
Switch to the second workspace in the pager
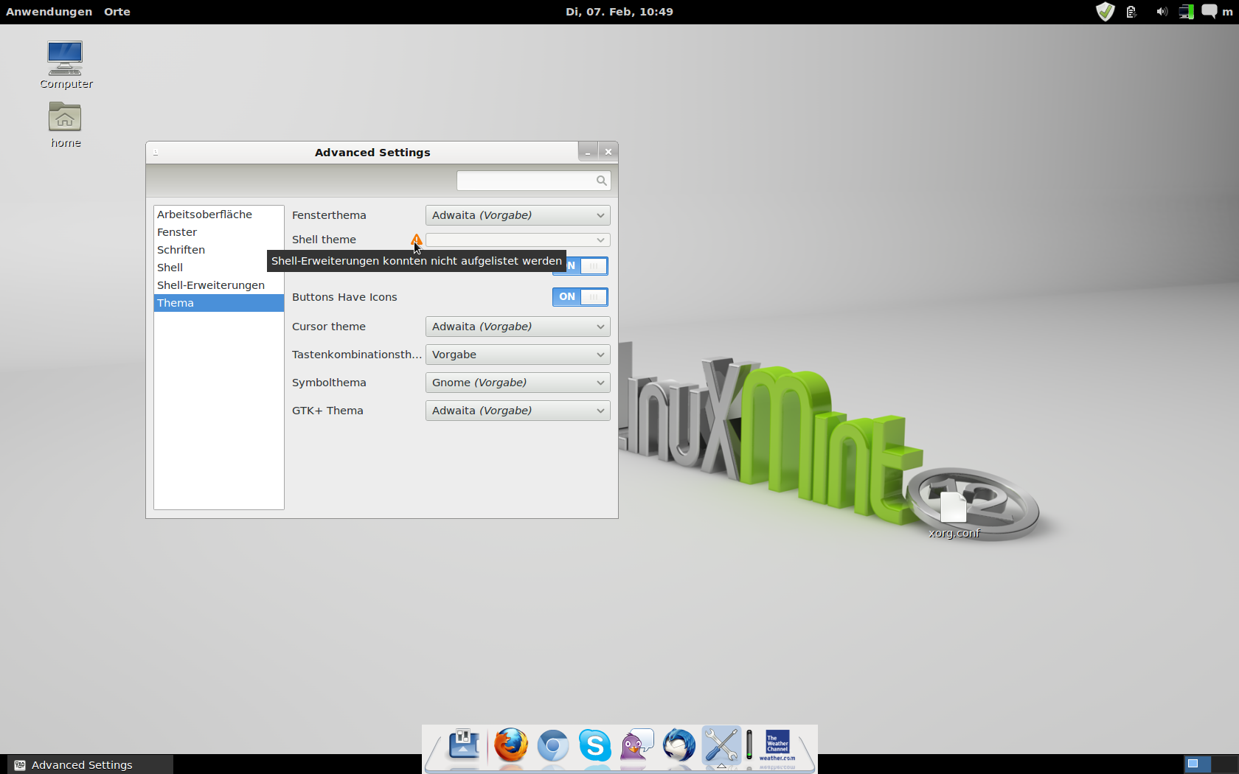[x=1225, y=764]
